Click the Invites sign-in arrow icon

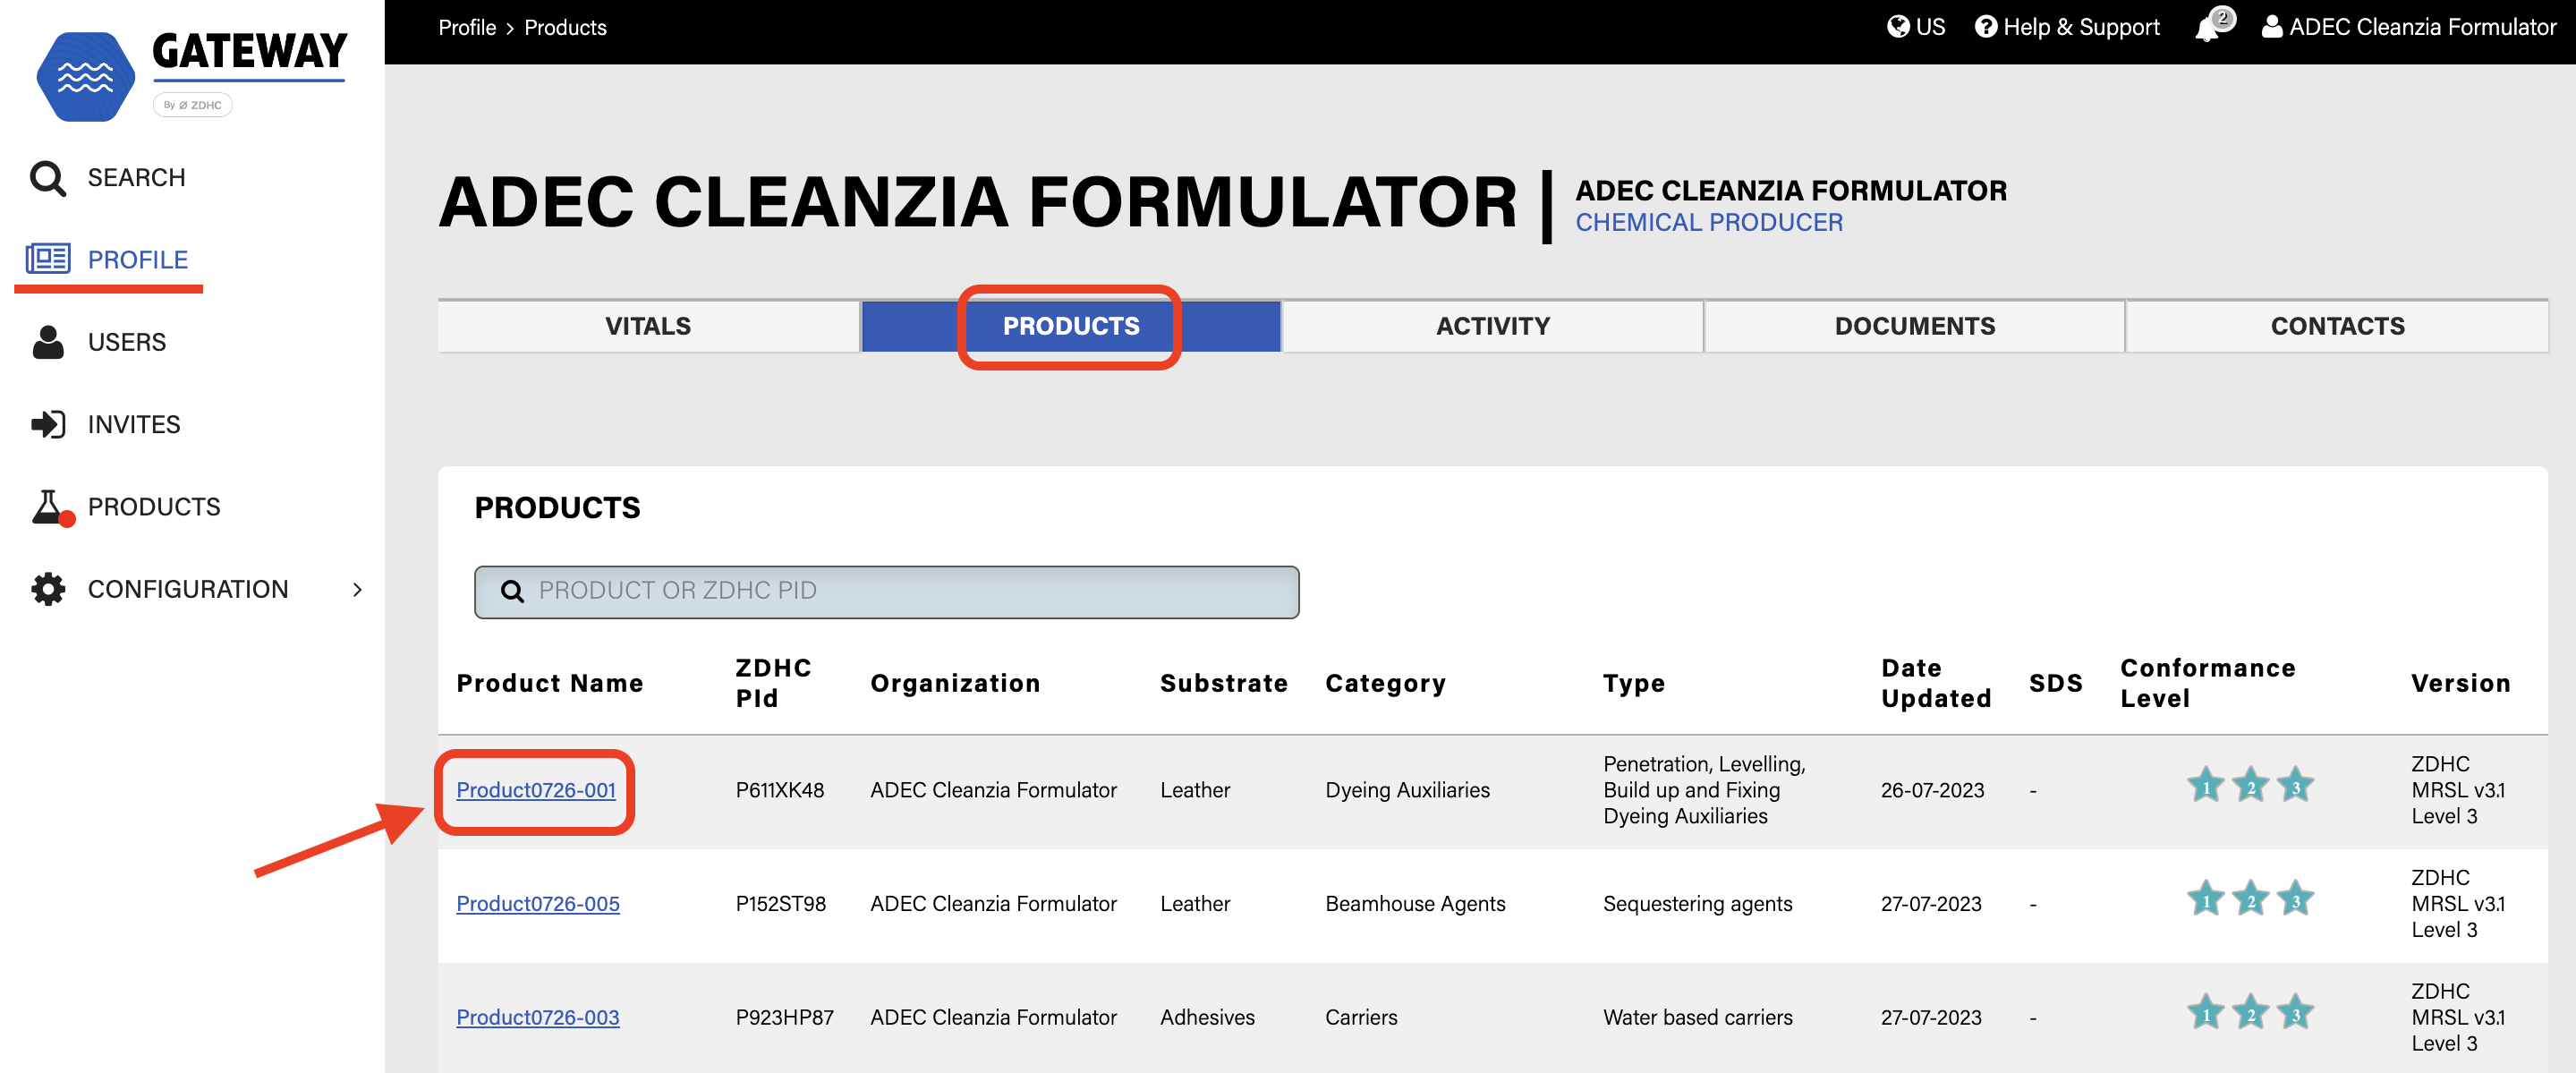coord(47,424)
